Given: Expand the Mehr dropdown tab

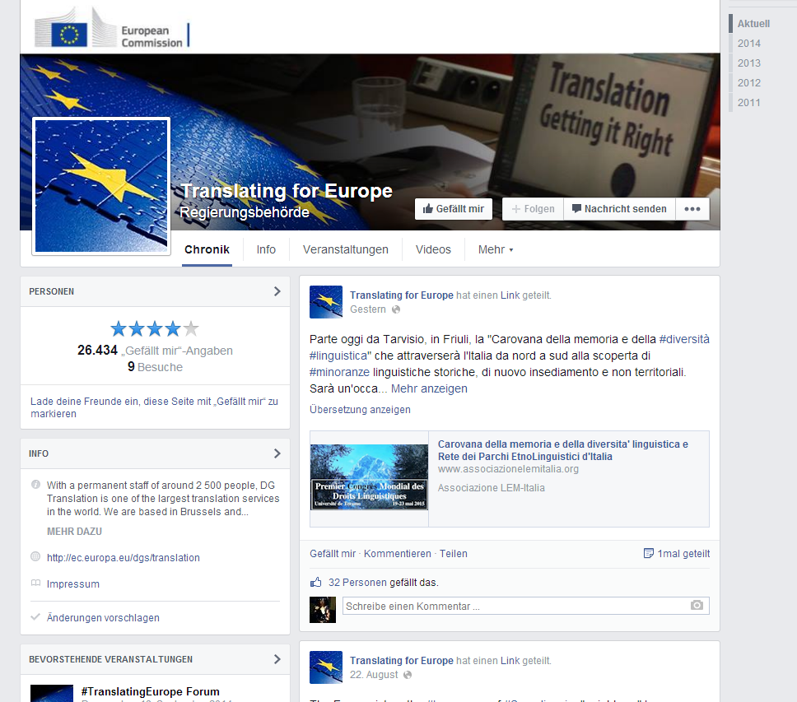Looking at the screenshot, I should [x=496, y=249].
